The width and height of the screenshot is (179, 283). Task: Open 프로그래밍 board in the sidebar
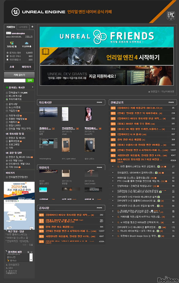pos(14,144)
